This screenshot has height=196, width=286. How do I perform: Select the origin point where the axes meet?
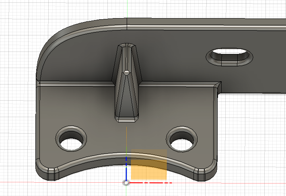(126, 183)
